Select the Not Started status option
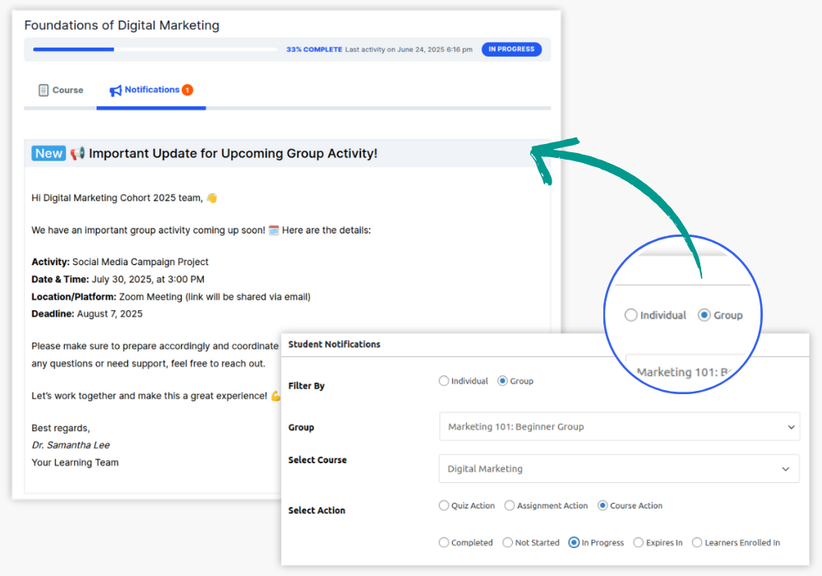 click(508, 542)
